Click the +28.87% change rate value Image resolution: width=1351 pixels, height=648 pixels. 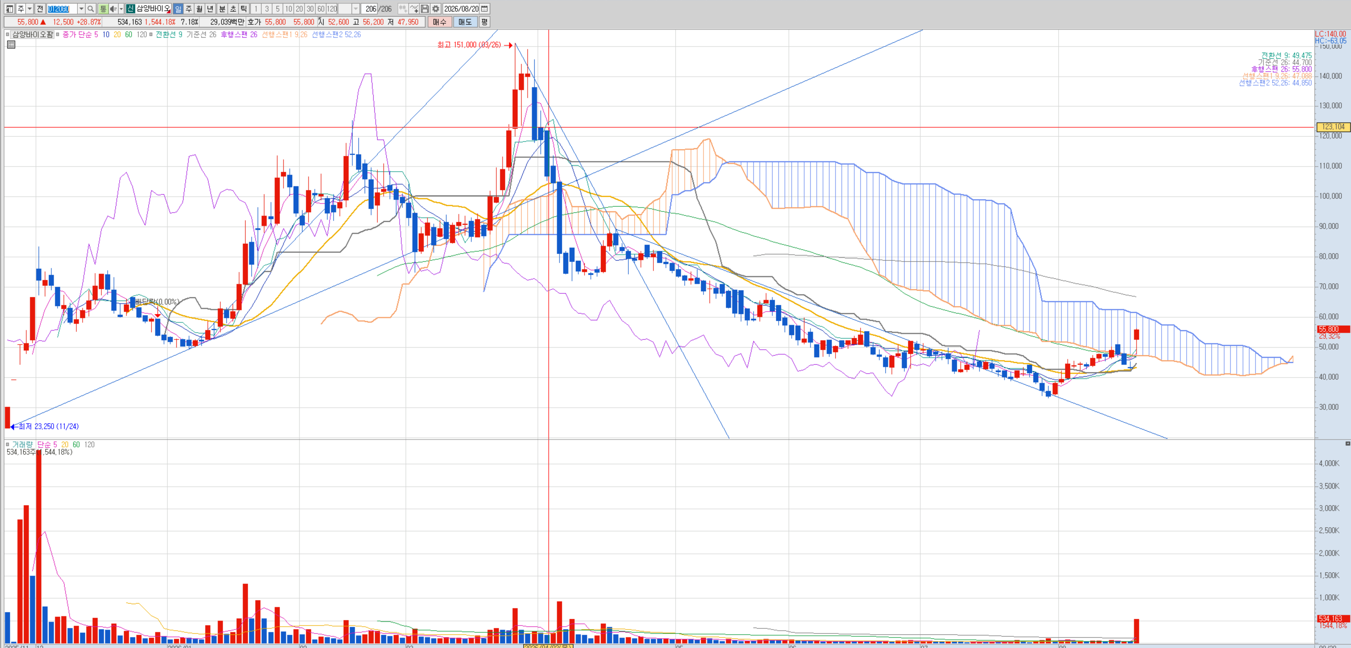[89, 22]
